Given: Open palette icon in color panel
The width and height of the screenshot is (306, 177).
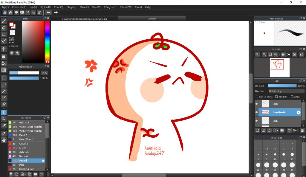Looking at the screenshot, I should 12,53.
